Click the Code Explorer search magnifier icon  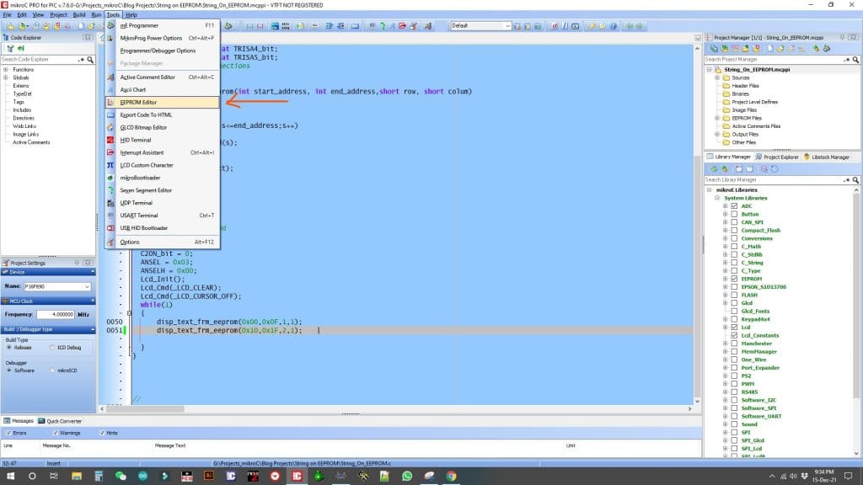coord(90,60)
